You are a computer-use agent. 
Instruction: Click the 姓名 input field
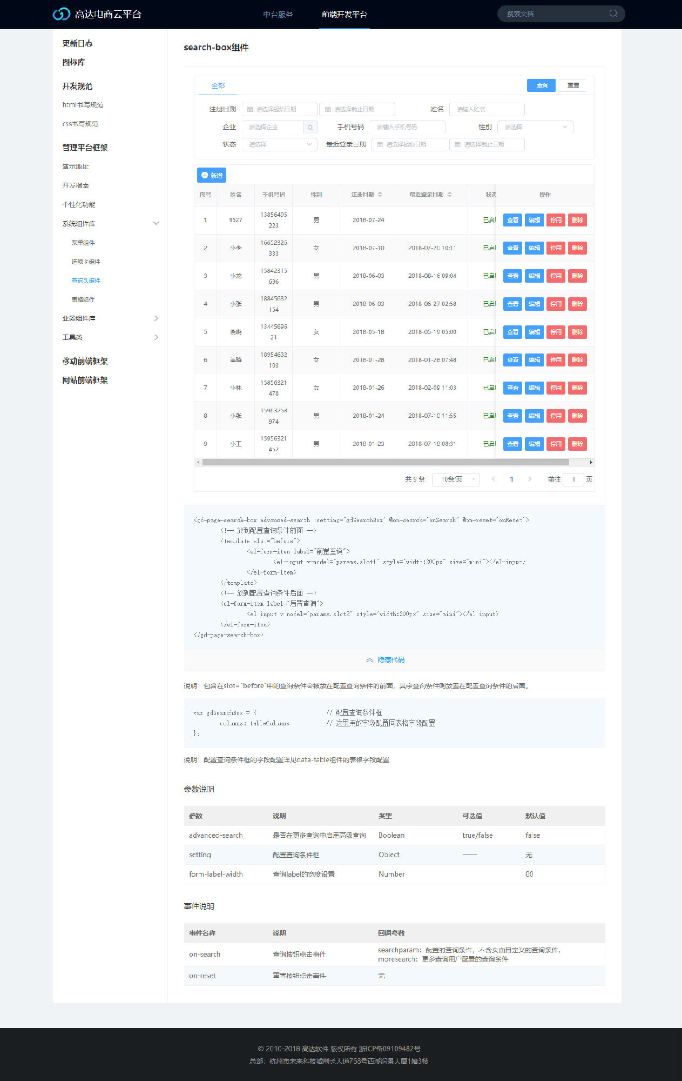487,109
